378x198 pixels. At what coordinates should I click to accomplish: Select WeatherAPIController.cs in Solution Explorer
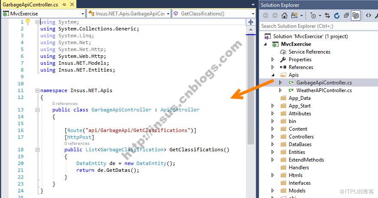324,90
